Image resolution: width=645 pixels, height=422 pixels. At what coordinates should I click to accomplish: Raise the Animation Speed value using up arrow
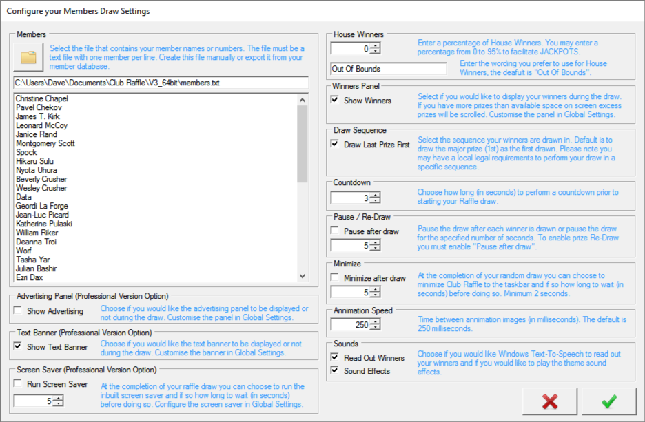(x=375, y=321)
